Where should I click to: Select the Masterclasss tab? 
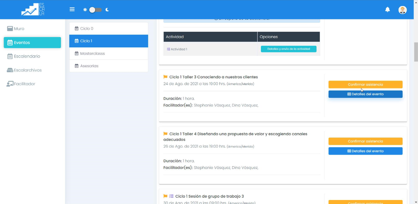tap(92, 53)
